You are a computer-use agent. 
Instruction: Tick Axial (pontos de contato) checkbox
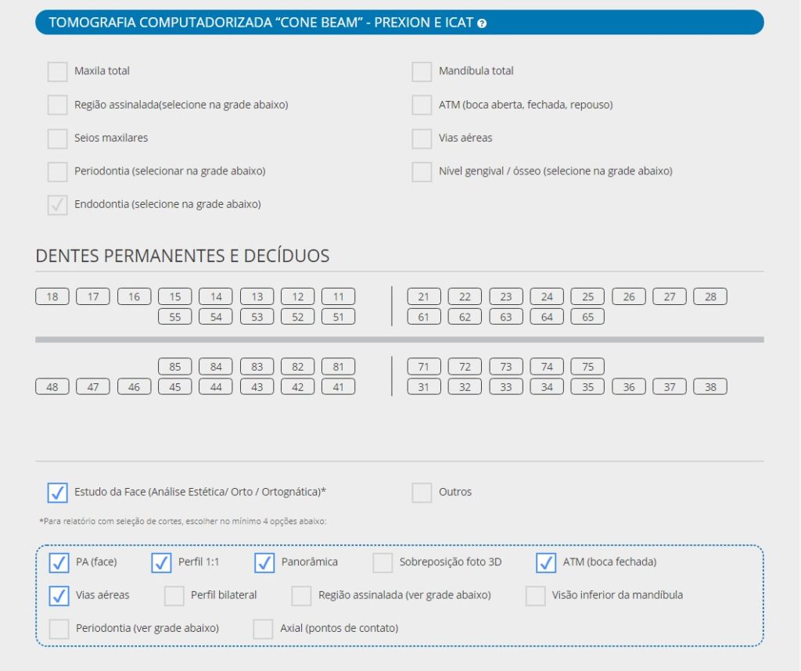[x=263, y=629]
